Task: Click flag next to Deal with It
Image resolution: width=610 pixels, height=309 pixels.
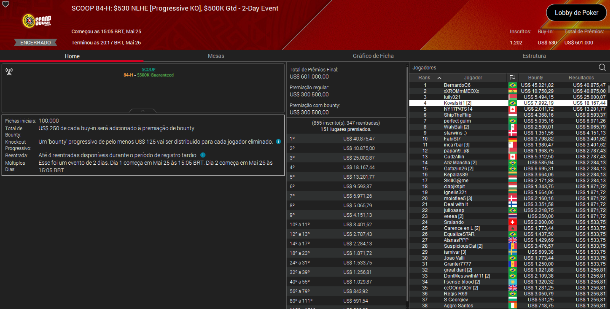Action: pos(512,204)
